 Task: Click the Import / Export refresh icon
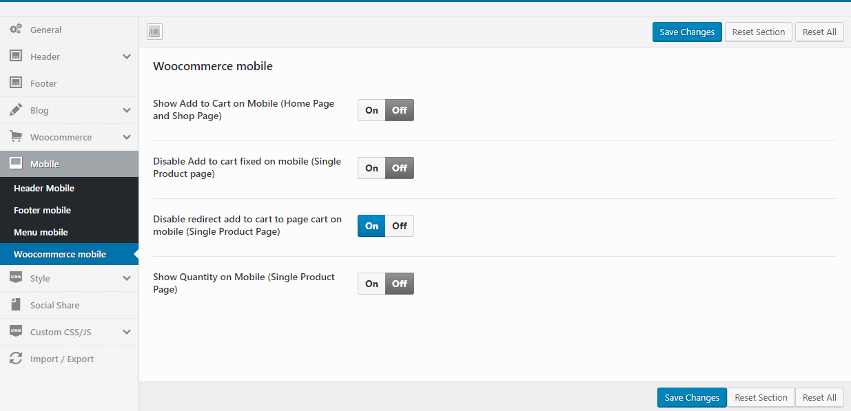coord(15,359)
